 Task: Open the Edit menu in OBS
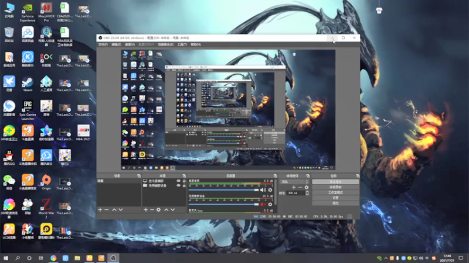(116, 44)
